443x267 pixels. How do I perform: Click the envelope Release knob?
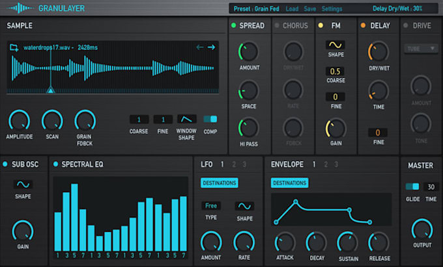(x=379, y=242)
